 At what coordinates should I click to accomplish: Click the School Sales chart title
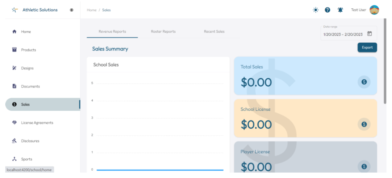pos(106,65)
